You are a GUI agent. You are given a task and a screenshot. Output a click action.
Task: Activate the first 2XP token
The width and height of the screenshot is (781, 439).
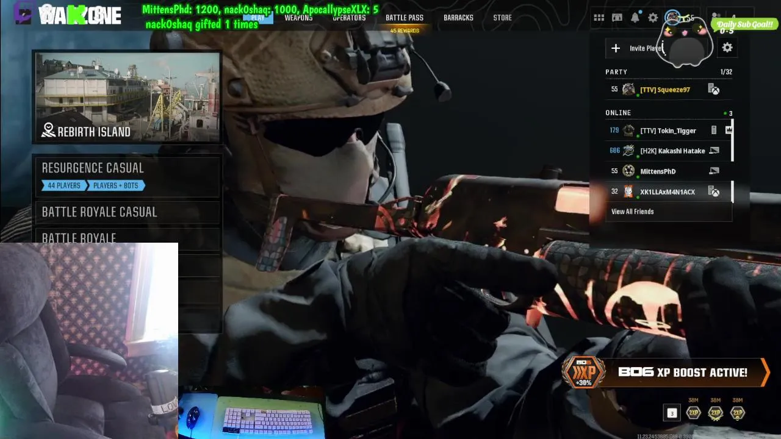pyautogui.click(x=694, y=413)
